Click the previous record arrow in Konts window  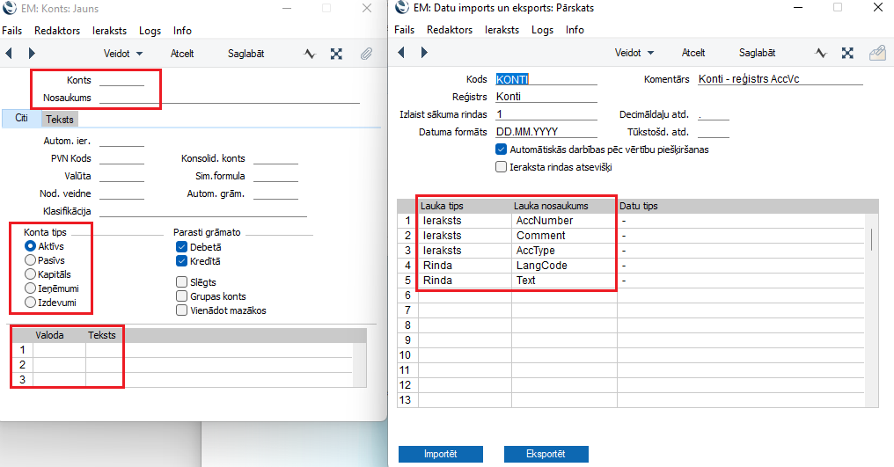pos(10,54)
